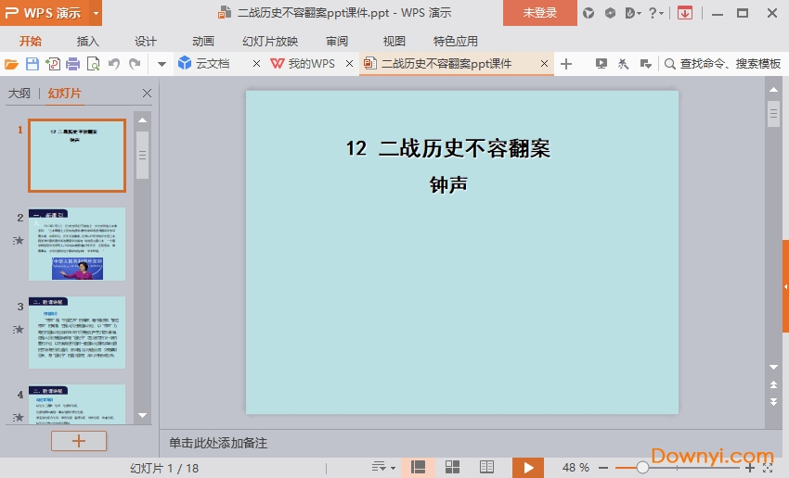Switch to normal view in status bar
This screenshot has height=478, width=789.
(x=418, y=468)
